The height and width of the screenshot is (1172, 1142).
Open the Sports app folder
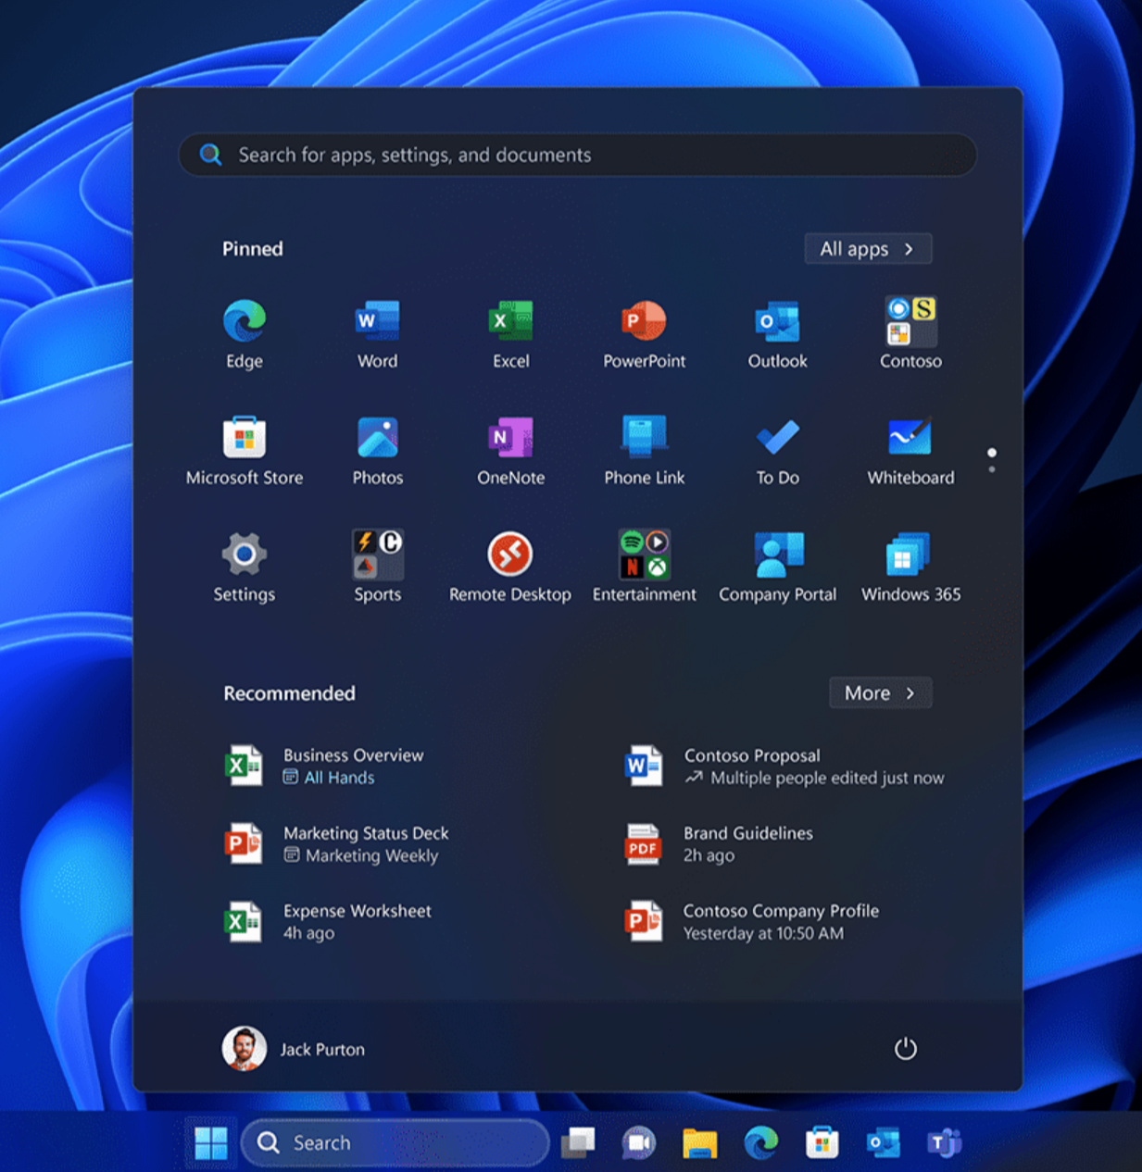[x=377, y=567]
